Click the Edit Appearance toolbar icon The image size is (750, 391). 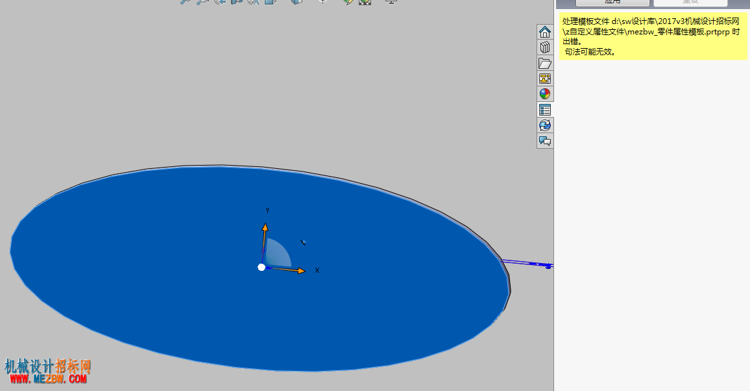(x=348, y=1)
